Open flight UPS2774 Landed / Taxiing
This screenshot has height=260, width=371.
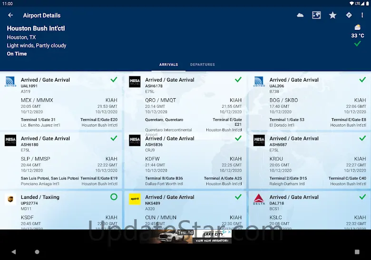point(61,210)
